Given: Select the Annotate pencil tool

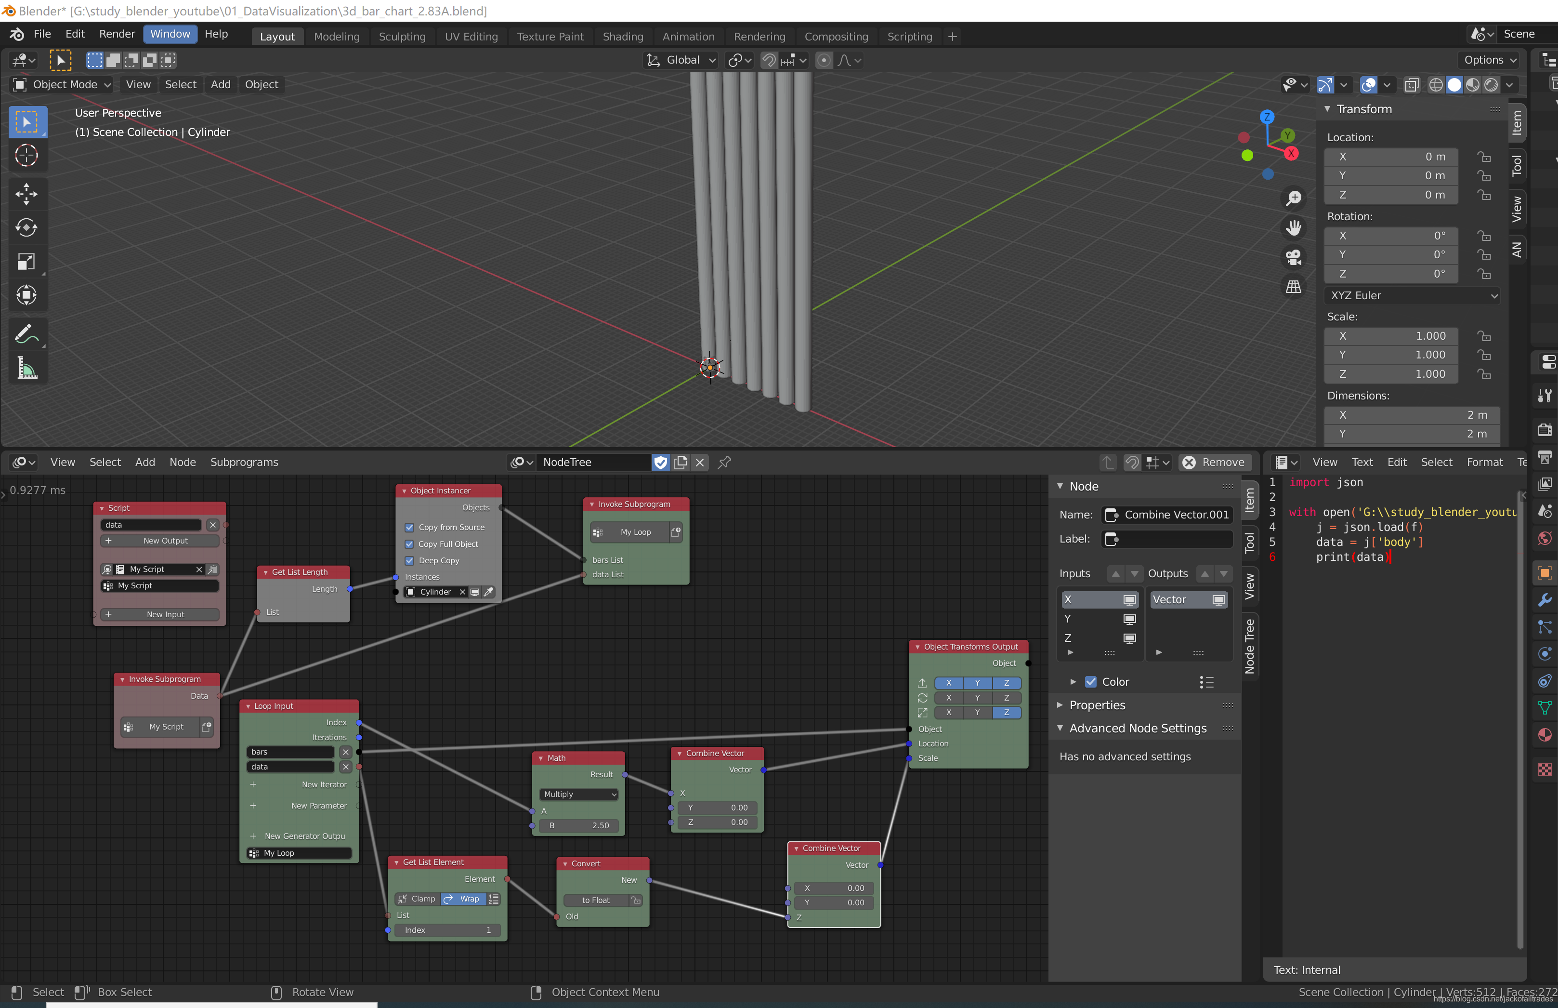Looking at the screenshot, I should click(26, 334).
